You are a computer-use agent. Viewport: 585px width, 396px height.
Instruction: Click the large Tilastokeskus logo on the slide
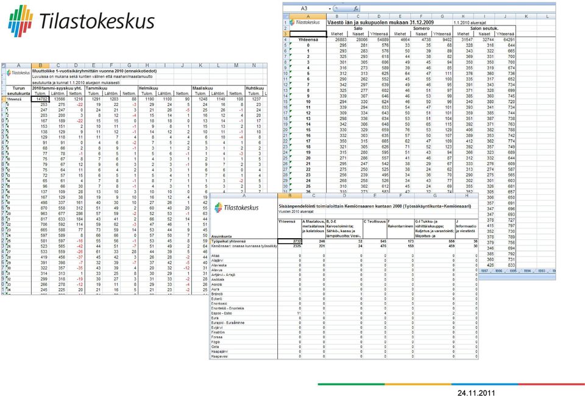81,21
